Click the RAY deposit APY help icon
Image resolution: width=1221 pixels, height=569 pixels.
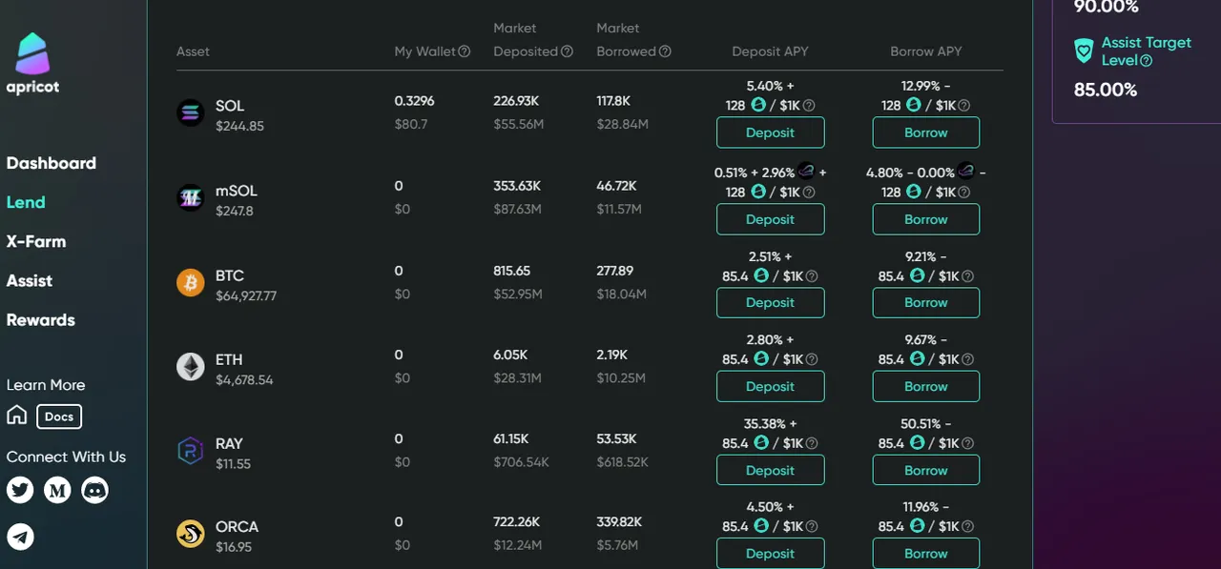pyautogui.click(x=812, y=444)
